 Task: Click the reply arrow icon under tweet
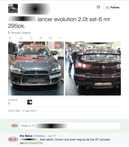pyautogui.click(x=10, y=38)
